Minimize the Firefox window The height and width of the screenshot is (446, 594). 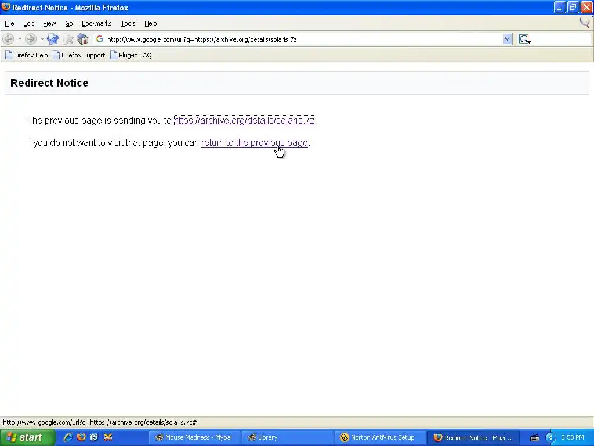[x=560, y=7]
